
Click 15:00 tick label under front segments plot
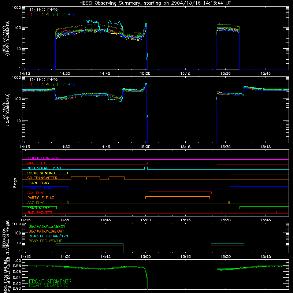tap(145, 74)
